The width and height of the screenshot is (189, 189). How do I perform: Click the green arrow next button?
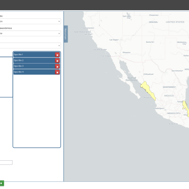coord(2,183)
